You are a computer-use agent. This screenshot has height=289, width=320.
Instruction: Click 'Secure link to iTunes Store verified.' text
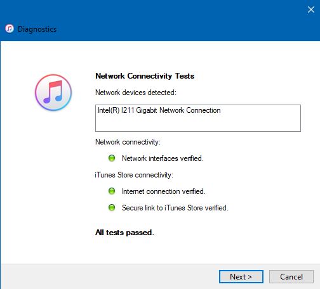click(x=175, y=208)
